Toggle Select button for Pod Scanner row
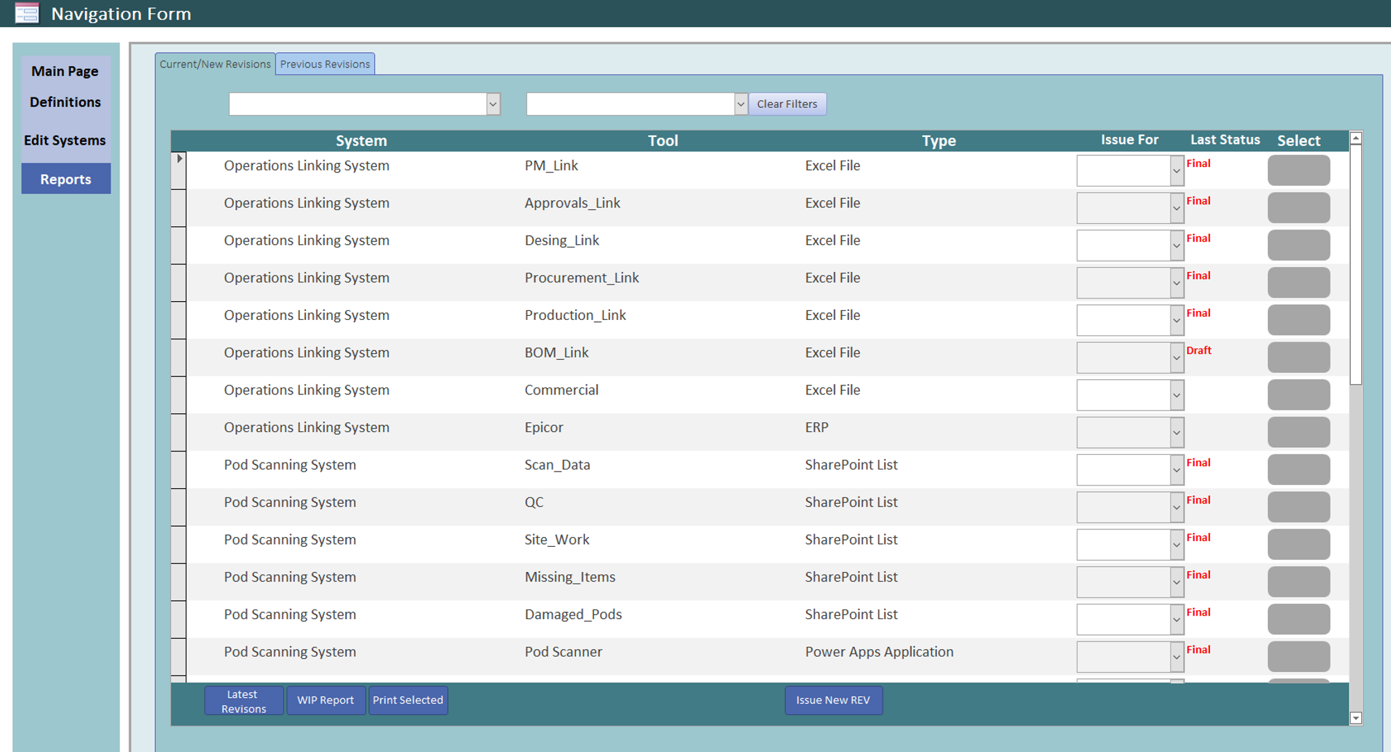 1298,657
